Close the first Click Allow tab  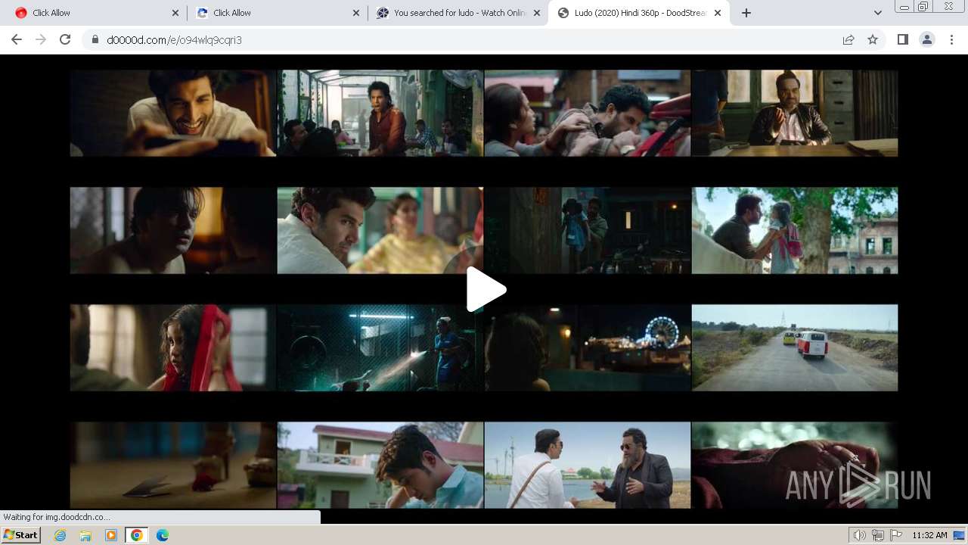click(175, 13)
